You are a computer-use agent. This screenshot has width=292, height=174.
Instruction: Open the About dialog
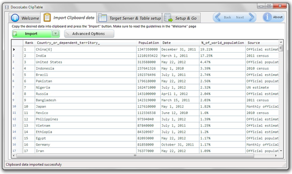(x=274, y=17)
